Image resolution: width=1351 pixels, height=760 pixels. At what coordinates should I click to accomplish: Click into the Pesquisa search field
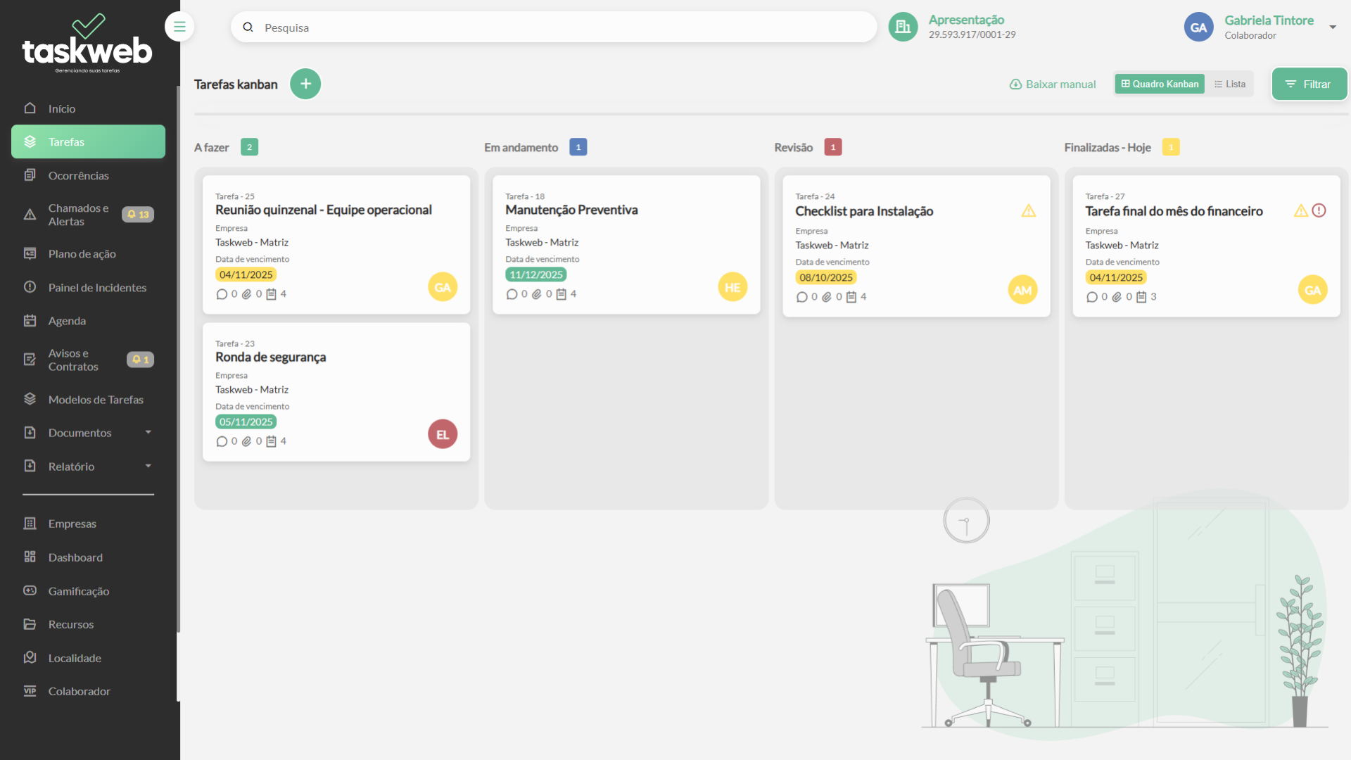(x=554, y=27)
